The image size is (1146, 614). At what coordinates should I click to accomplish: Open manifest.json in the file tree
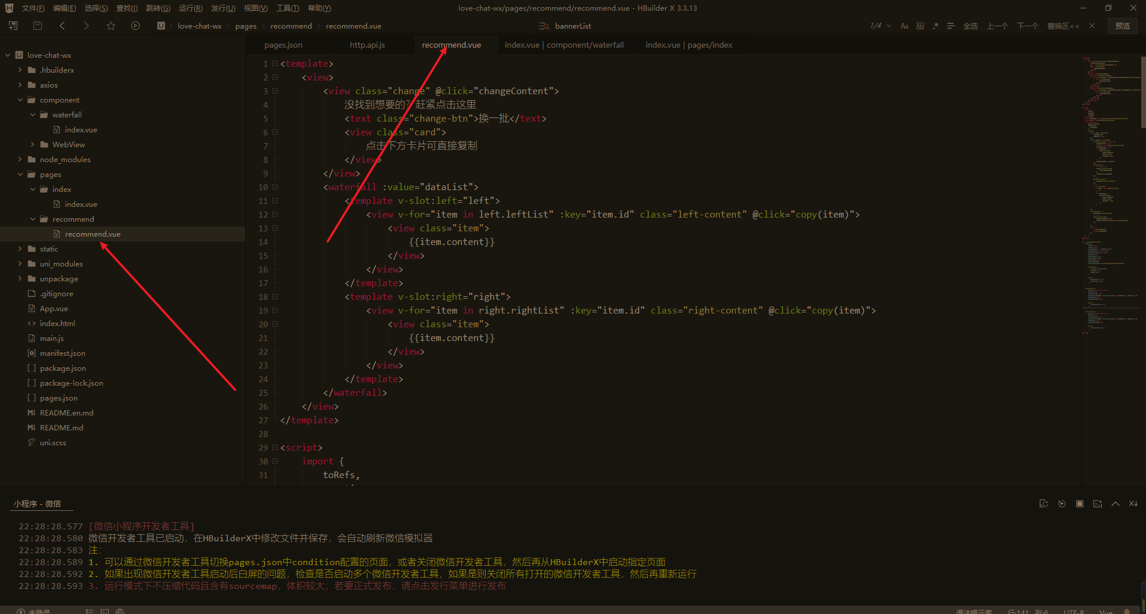[63, 353]
